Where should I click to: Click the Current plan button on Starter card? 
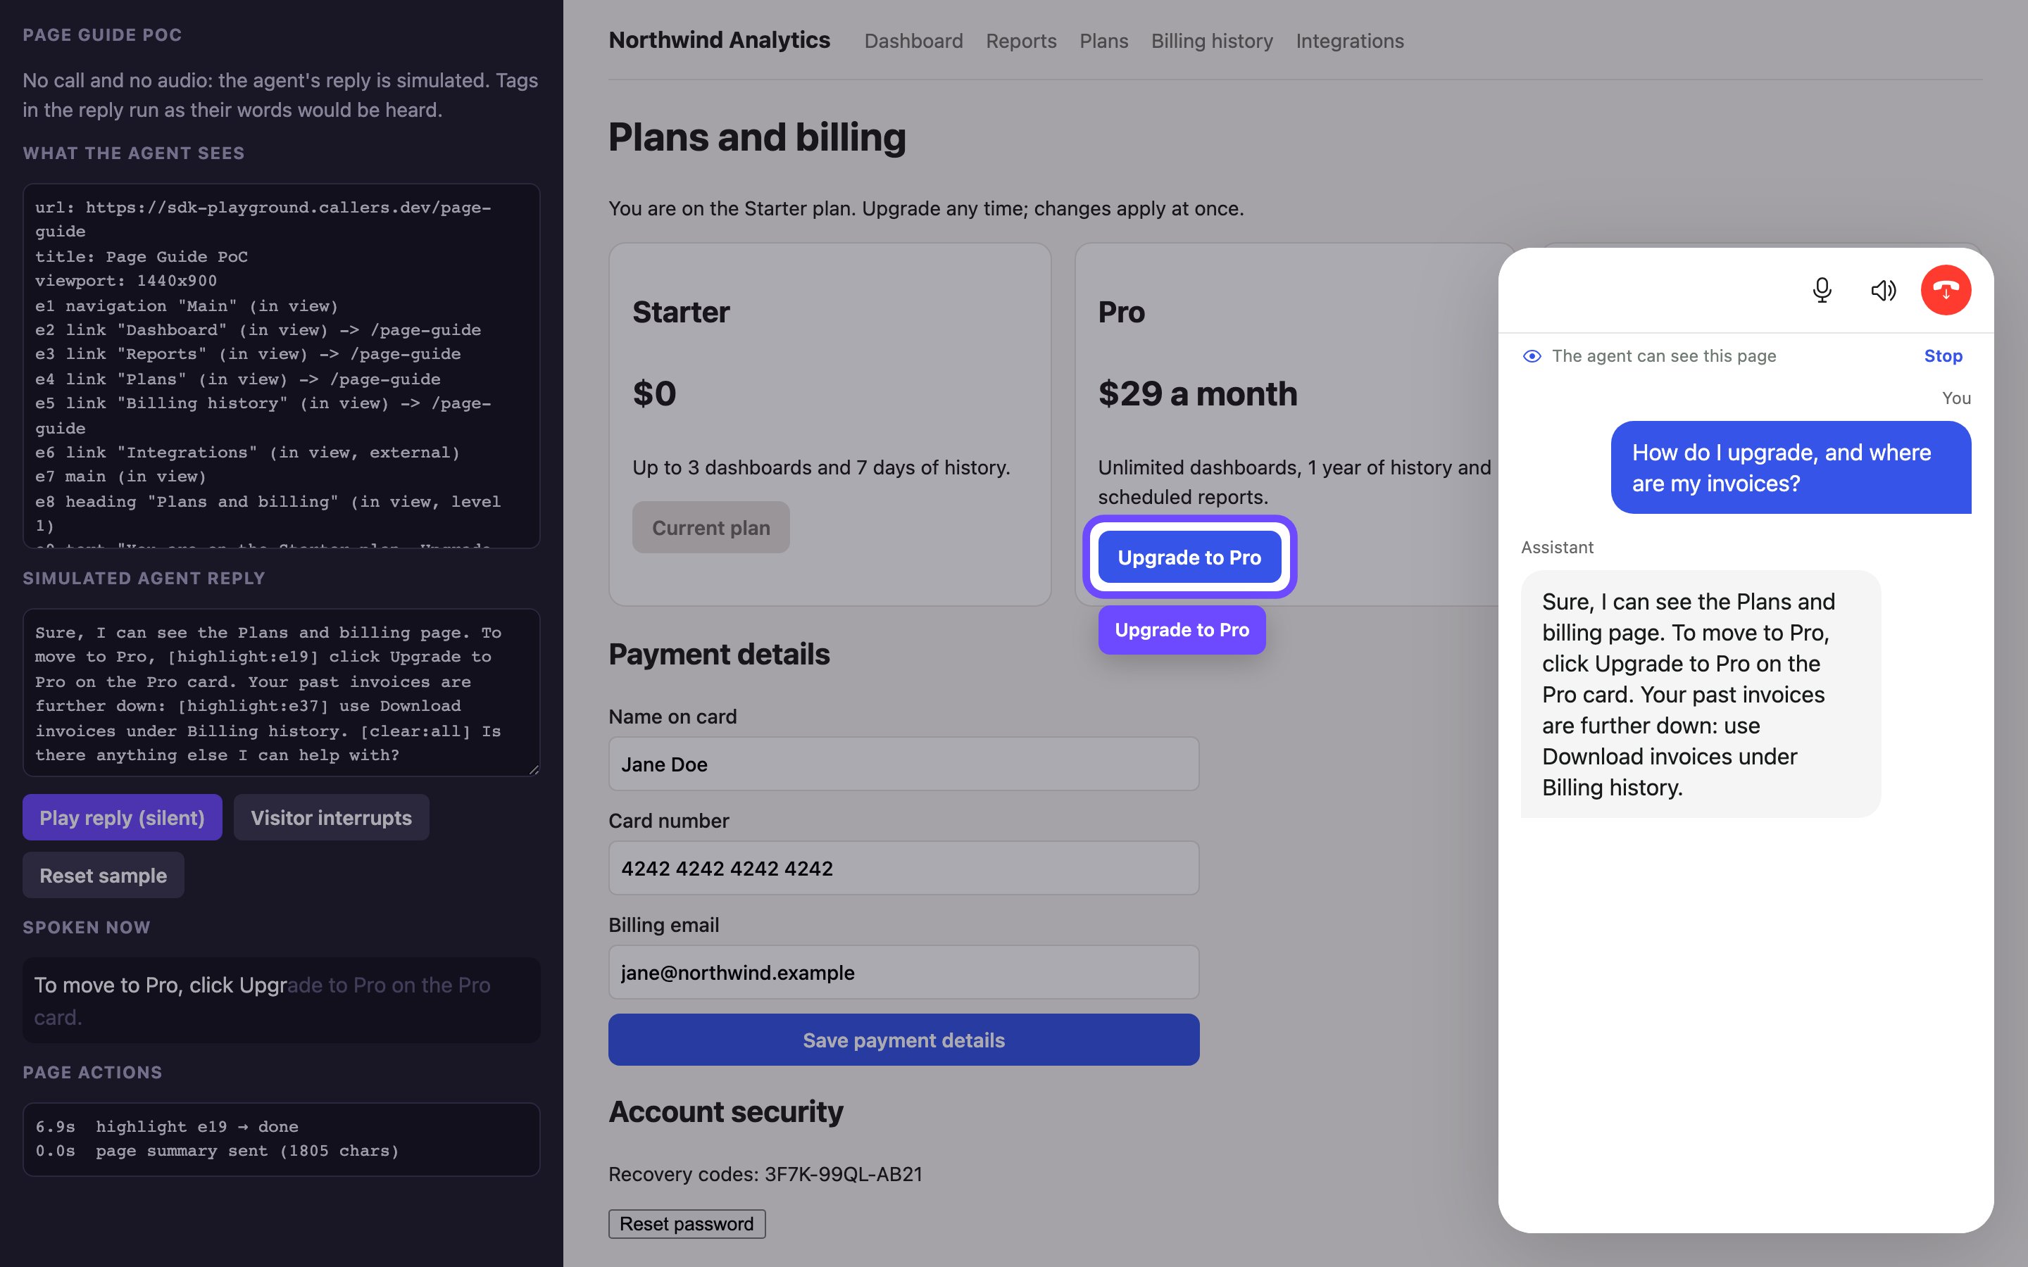(711, 527)
